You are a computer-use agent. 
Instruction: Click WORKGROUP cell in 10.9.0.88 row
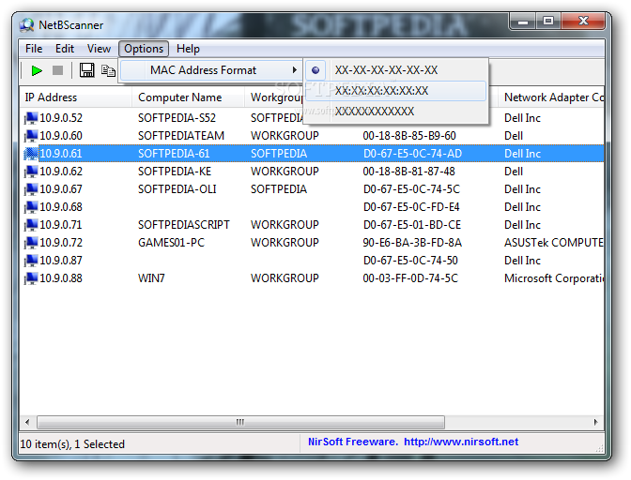[285, 278]
